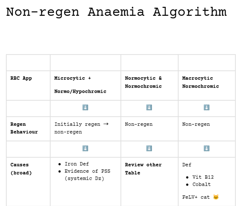
Task: Click the down arrow below Initially regen cell
Action: point(85,148)
